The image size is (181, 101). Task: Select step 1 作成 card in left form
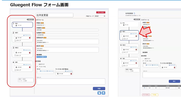point(22,25)
